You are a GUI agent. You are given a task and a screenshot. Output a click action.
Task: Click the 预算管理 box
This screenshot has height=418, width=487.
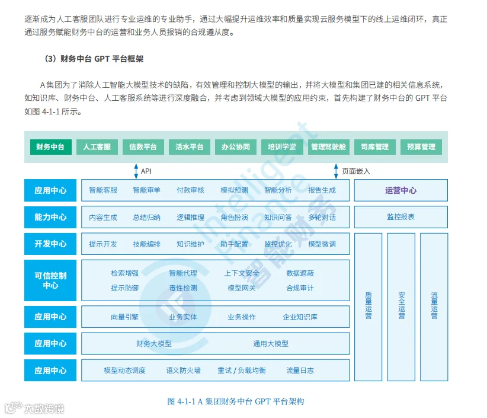coord(421,146)
